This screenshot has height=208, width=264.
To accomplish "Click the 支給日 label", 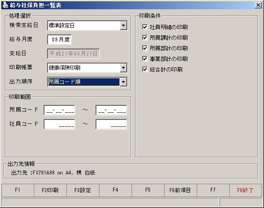I will 18,53.
